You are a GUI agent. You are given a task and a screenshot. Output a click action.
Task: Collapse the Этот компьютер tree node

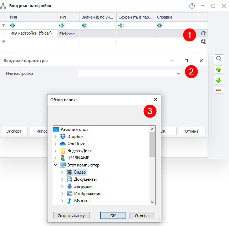(x=55, y=165)
